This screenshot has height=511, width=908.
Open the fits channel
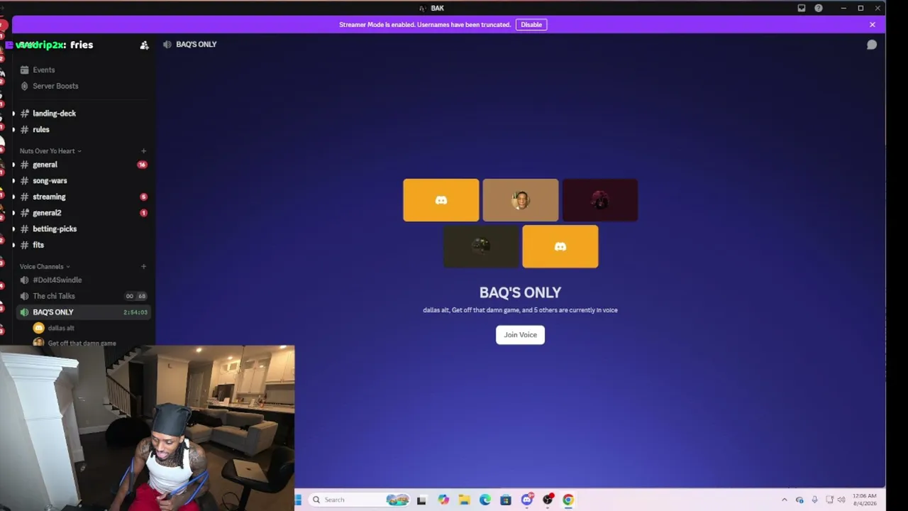(x=82, y=245)
